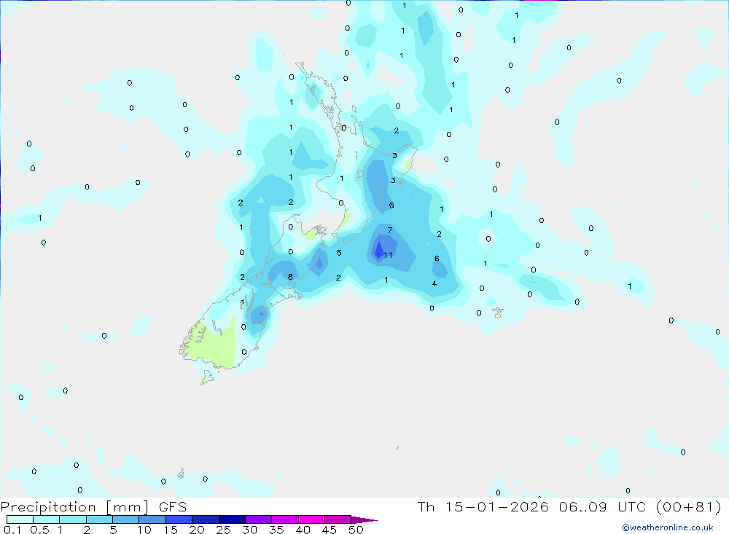Click the '30' legend scale label
The height and width of the screenshot is (534, 729).
pyautogui.click(x=250, y=530)
